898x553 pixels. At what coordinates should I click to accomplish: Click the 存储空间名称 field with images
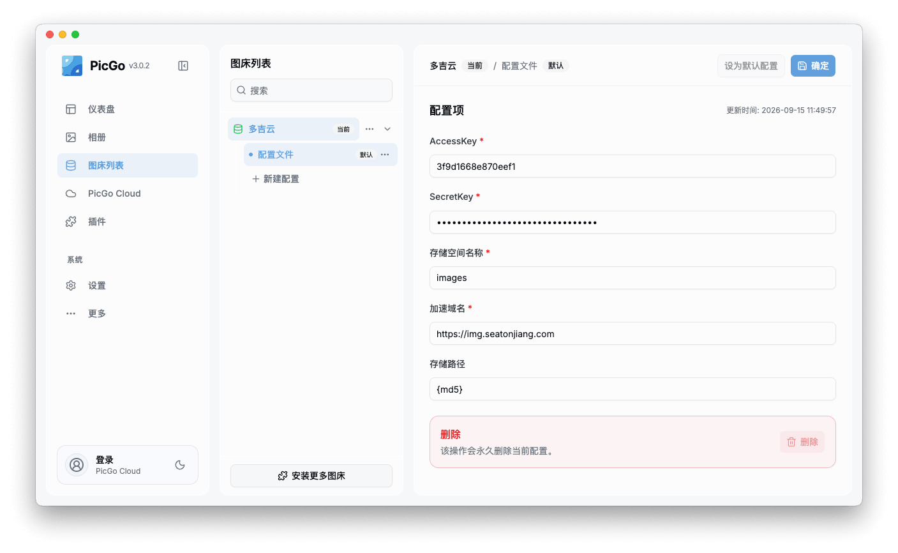[632, 278]
